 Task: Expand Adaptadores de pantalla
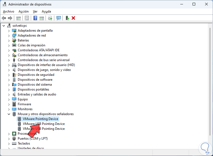9,31
